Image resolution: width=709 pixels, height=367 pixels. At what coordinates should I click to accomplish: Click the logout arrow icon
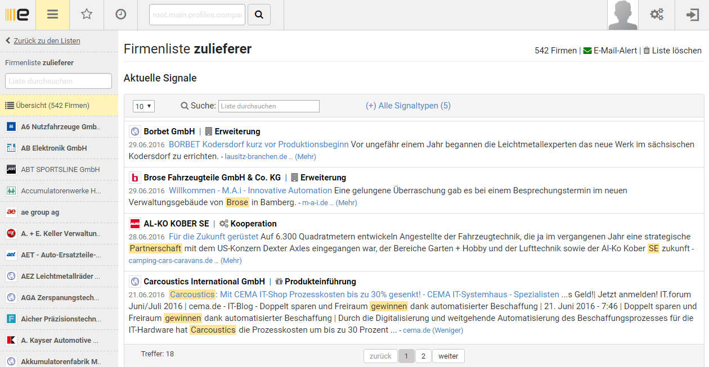tap(692, 15)
